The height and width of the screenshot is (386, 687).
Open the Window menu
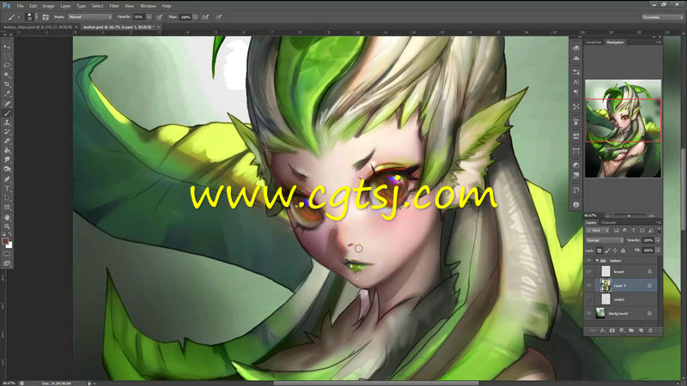(148, 6)
